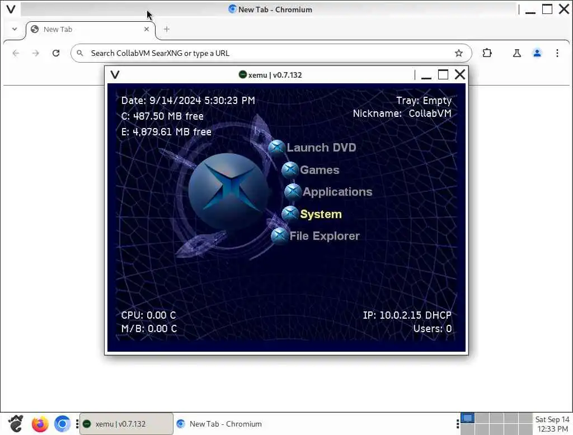Viewport: 573px width, 435px height.
Task: Expand the Chromium tab search dropdown
Action: click(x=15, y=29)
